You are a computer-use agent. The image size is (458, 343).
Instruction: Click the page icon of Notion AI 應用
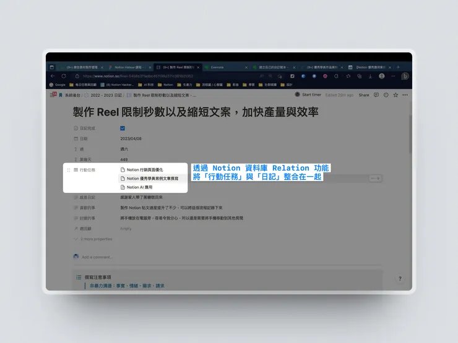(123, 187)
